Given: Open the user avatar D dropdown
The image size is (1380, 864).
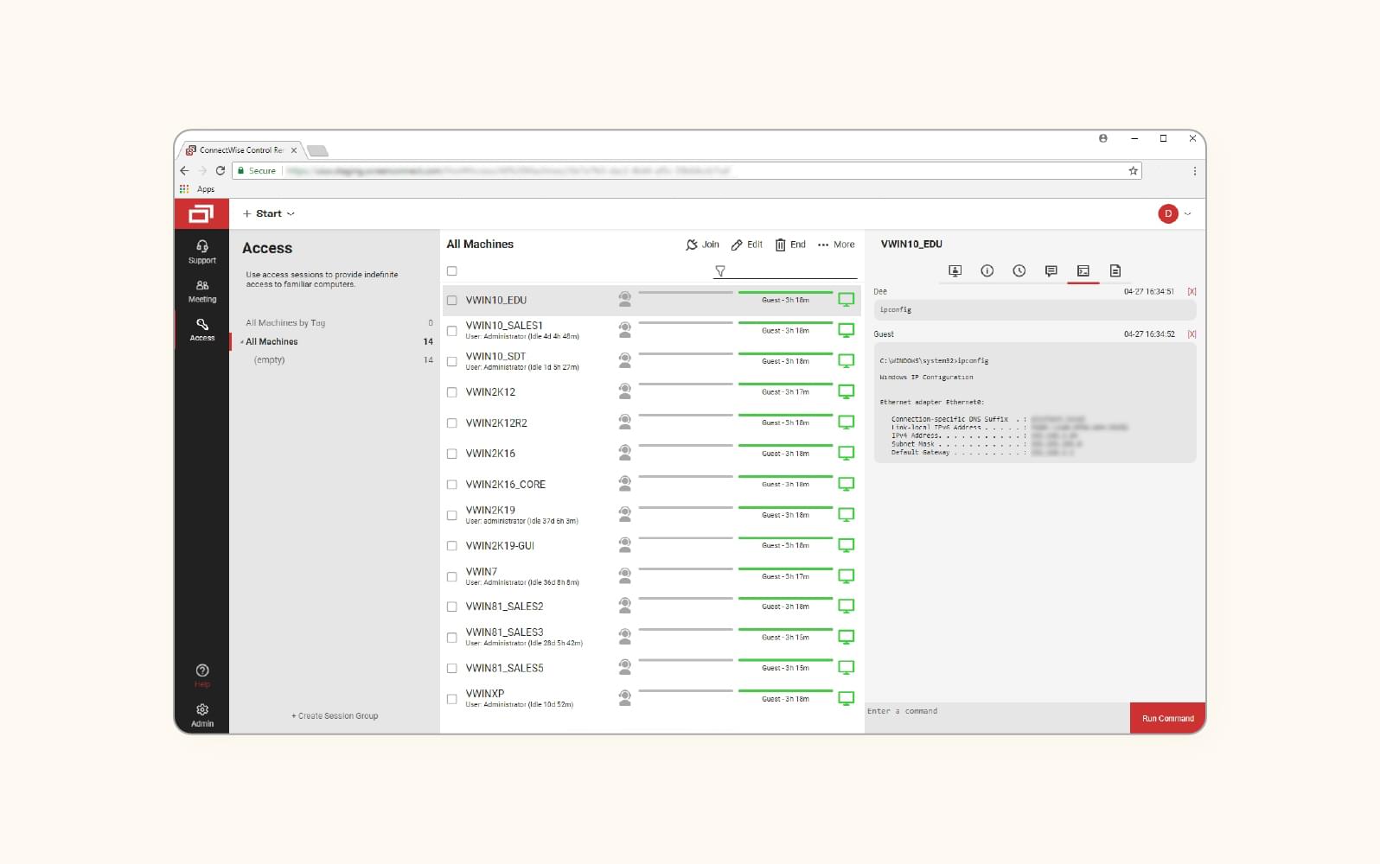Looking at the screenshot, I should click(x=1174, y=213).
